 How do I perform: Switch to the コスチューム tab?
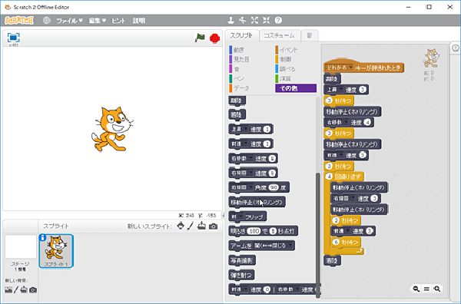pos(279,35)
